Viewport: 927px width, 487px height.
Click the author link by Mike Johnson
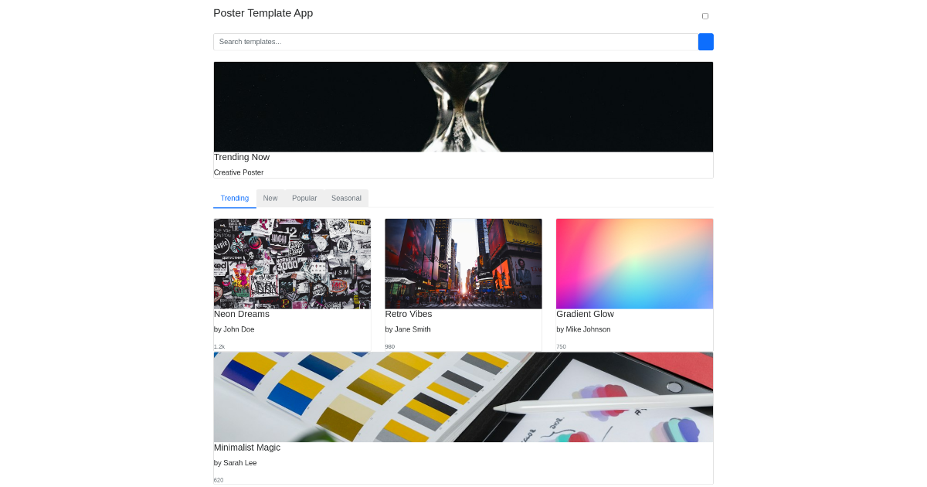[x=582, y=329]
